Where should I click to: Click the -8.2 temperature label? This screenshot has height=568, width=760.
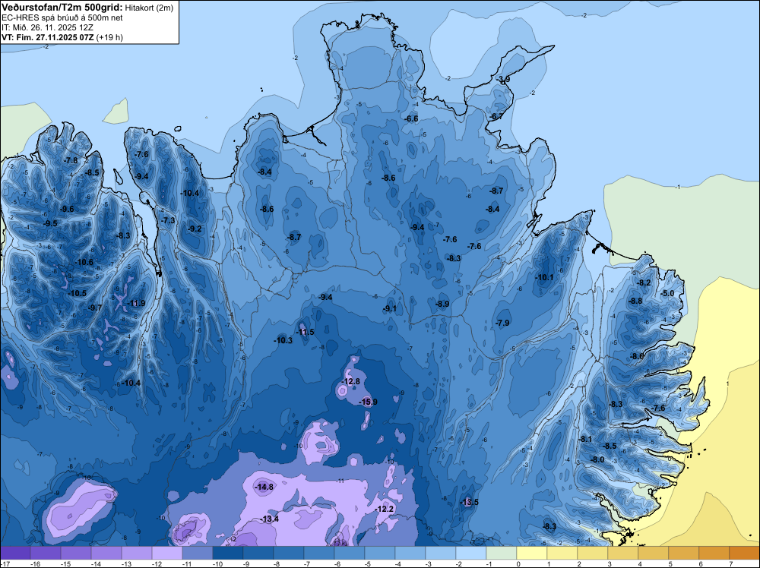tap(644, 282)
